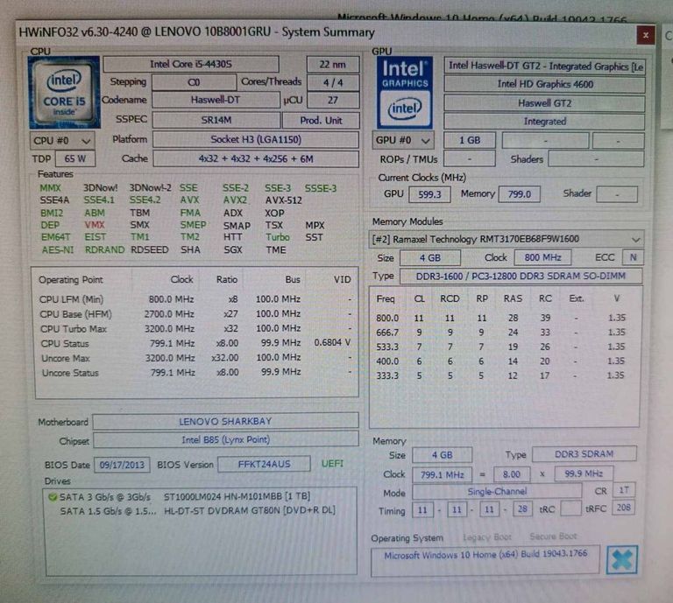Click the ECC N field

633,257
